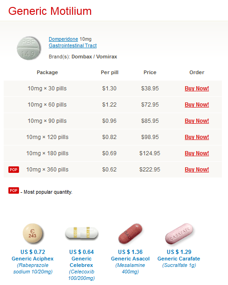The width and height of the screenshot is (228, 285).
Task: Click POP badge beside 360 pills row
Action: coord(13,170)
